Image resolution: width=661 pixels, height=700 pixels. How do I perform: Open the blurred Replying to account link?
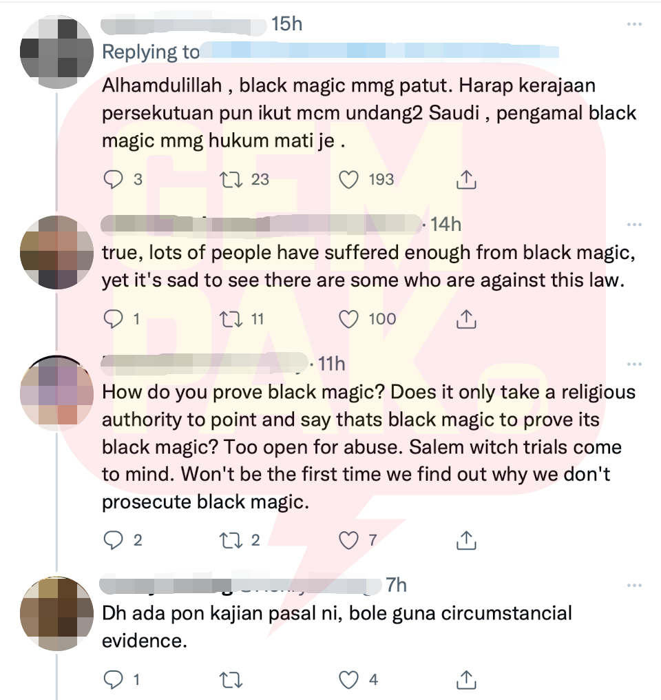pos(379,51)
